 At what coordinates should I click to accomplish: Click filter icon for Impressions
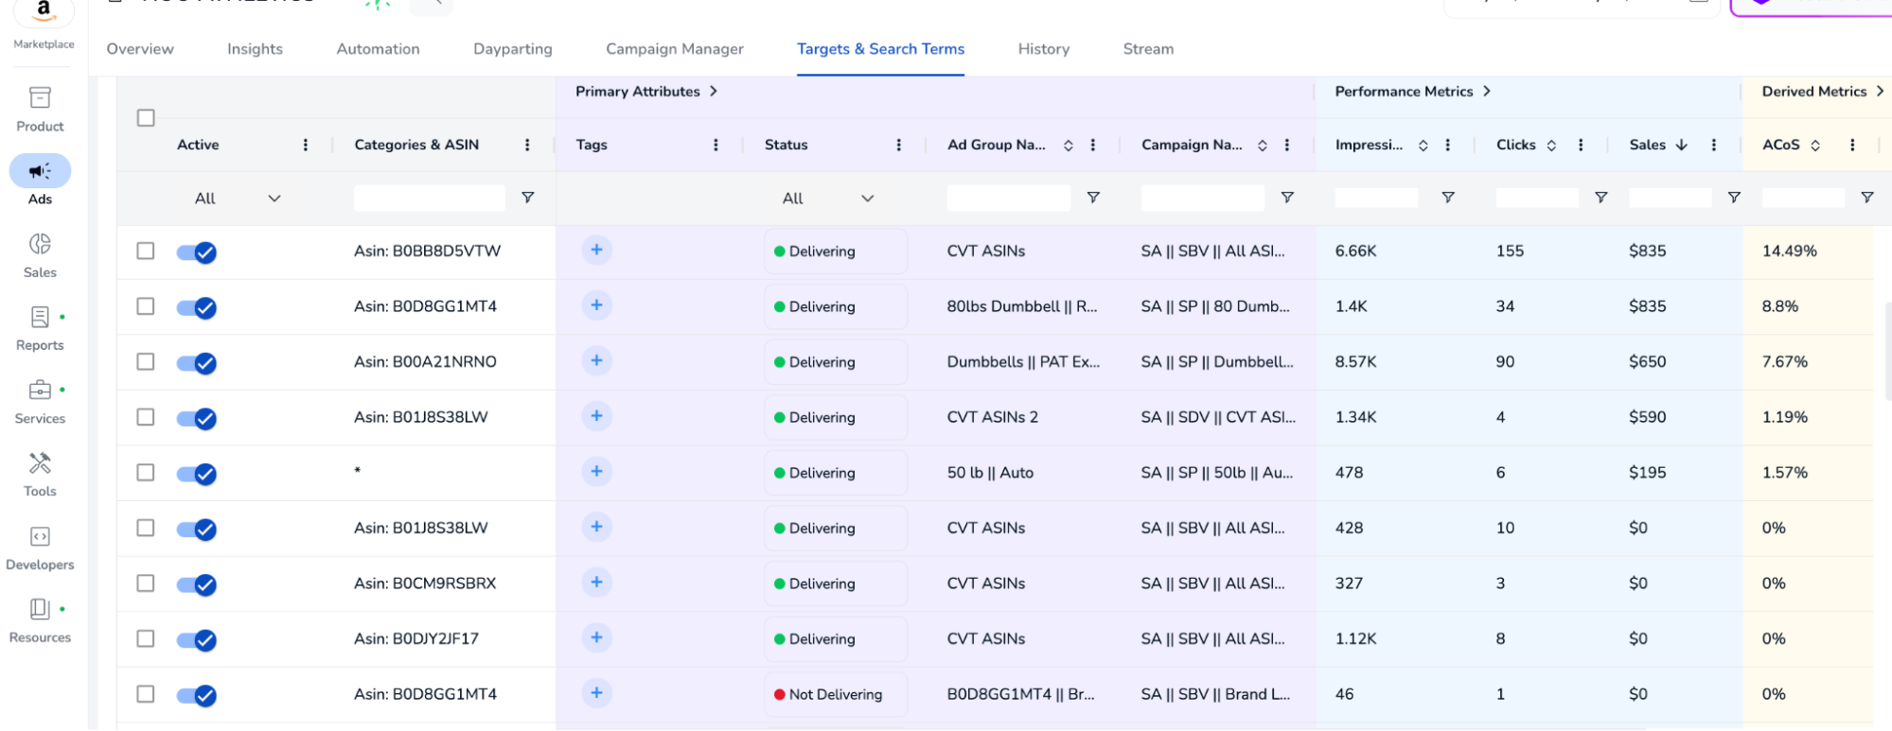[1448, 198]
